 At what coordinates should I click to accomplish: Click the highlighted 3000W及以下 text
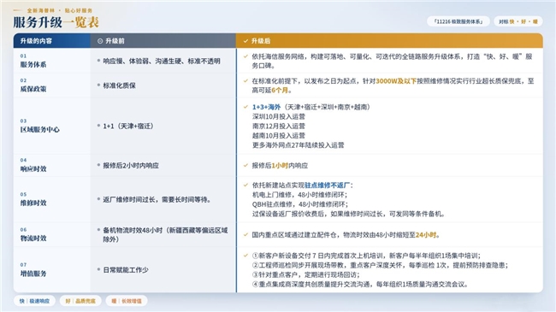[396, 81]
